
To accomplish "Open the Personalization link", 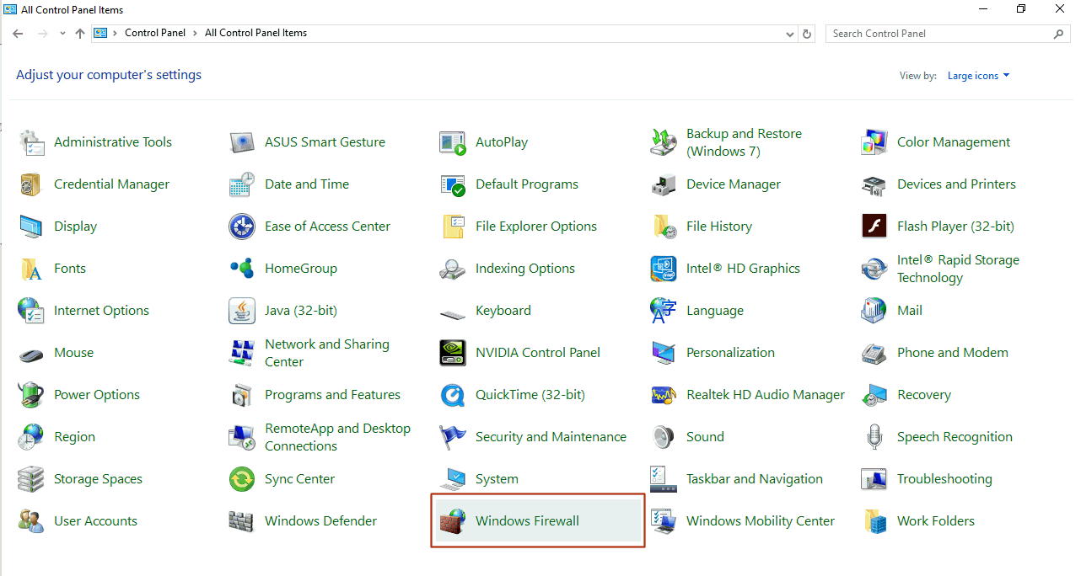I will (x=730, y=353).
